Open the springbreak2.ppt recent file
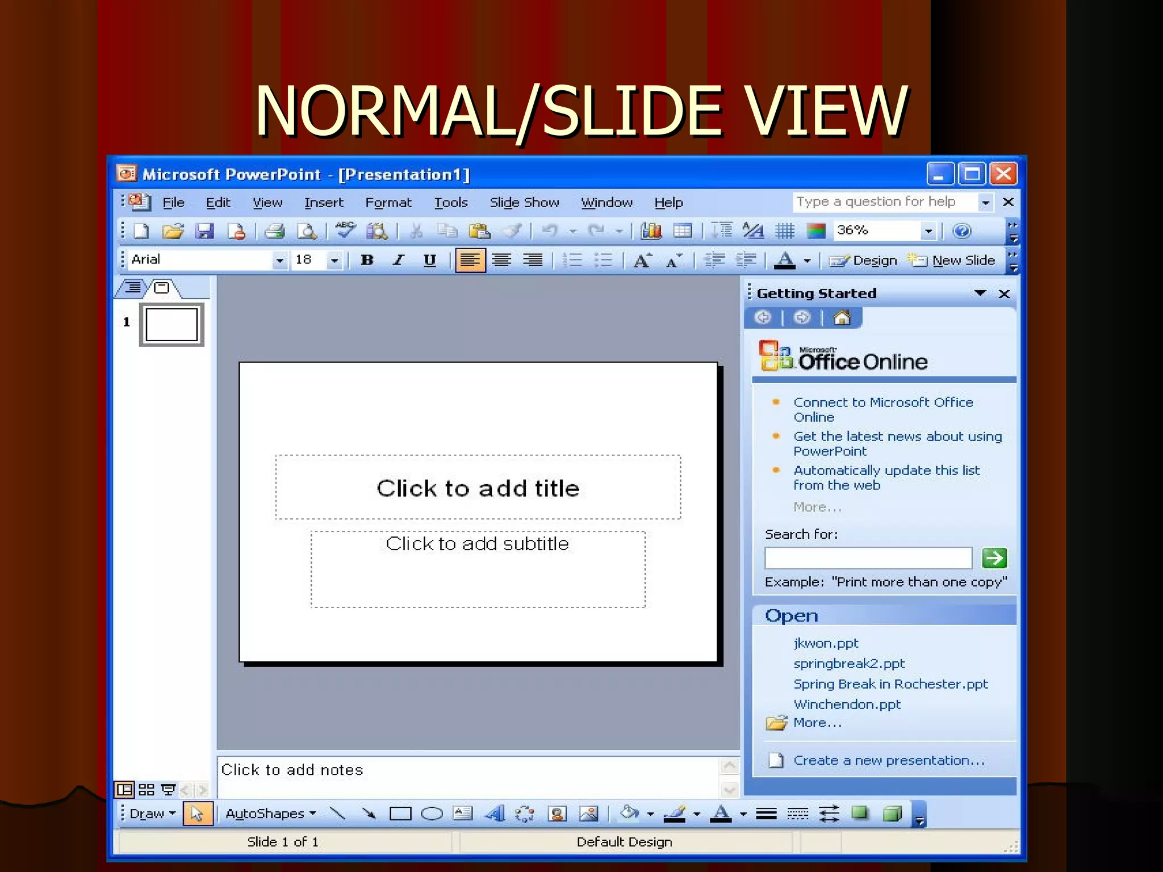 click(849, 663)
